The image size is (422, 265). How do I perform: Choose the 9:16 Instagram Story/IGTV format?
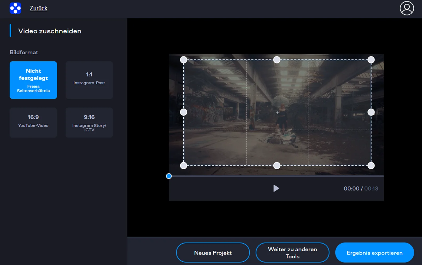pyautogui.click(x=89, y=122)
